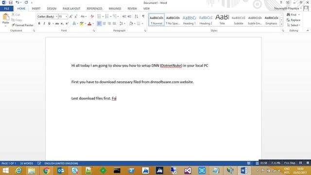The image size is (311, 175).
Task: Open the FILE tab
Action: (x=7, y=9)
